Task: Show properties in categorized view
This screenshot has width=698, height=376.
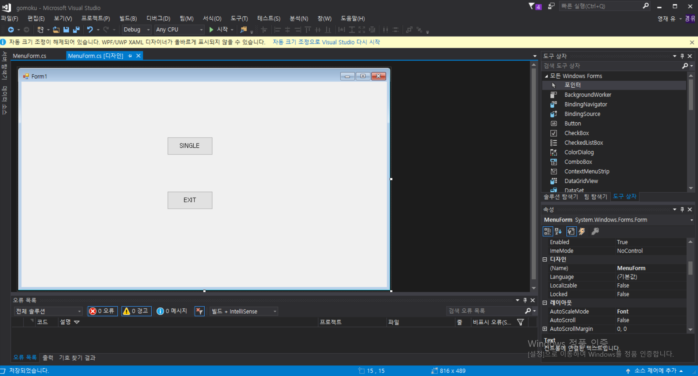Action: pos(547,231)
